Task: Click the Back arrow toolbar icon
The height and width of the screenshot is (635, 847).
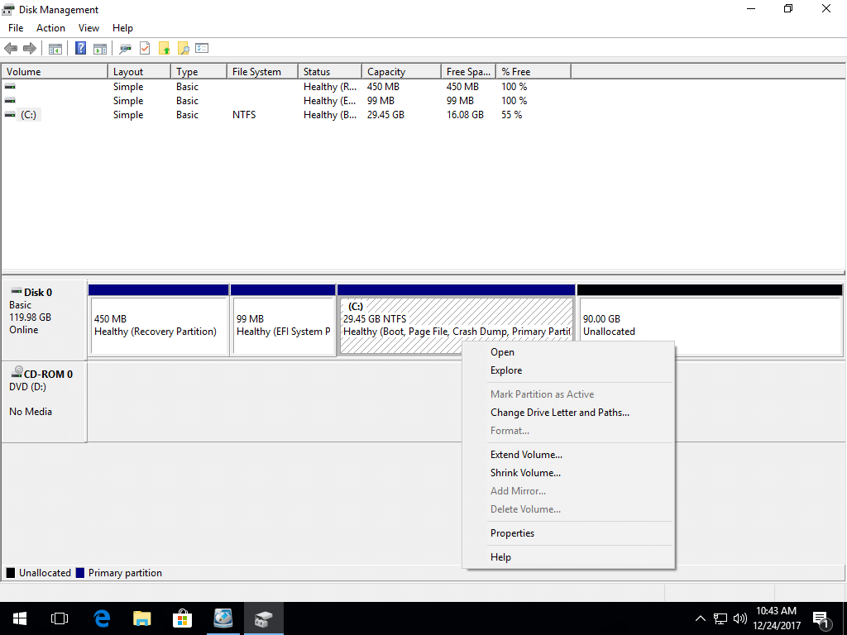Action: point(11,49)
